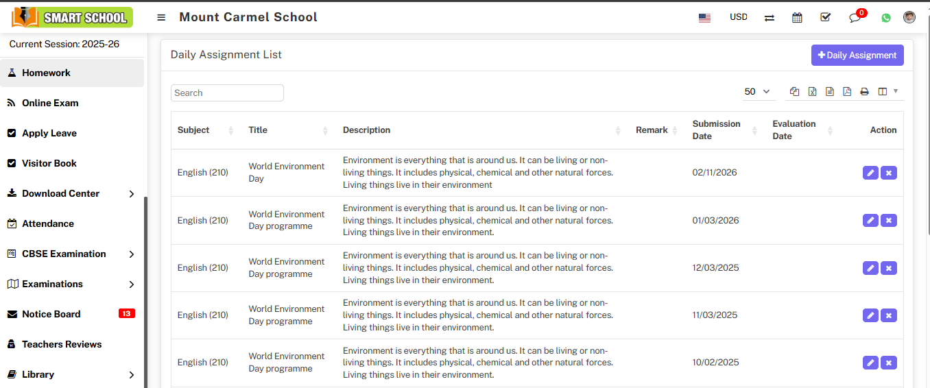Edit the 02/11/2026 World Environment Day assignment
Image resolution: width=930 pixels, height=388 pixels.
[870, 173]
